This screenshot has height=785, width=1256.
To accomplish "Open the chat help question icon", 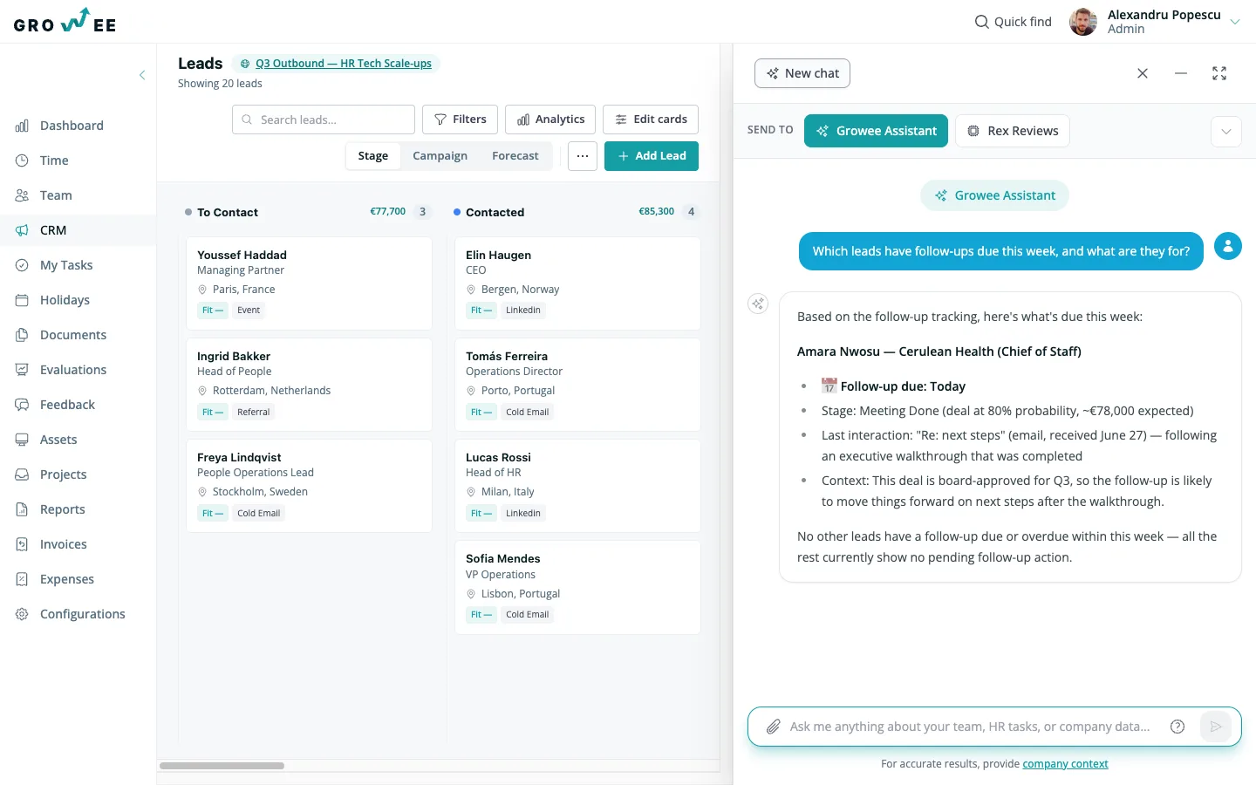I will [1177, 727].
